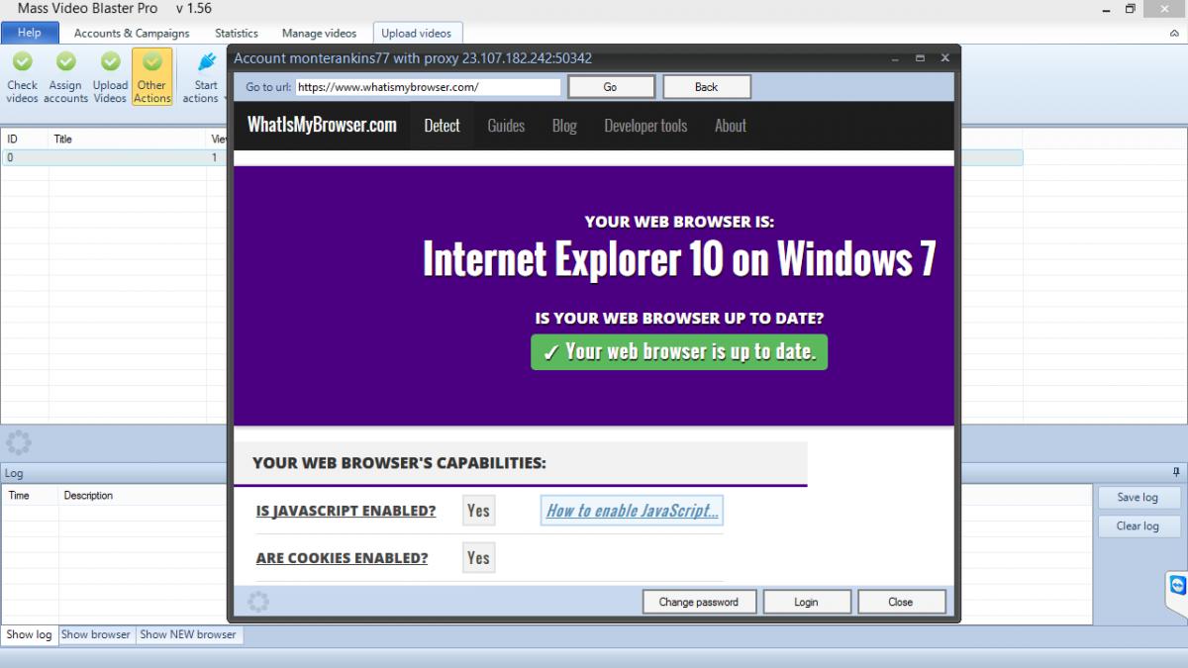The width and height of the screenshot is (1188, 668).
Task: Switch to the Show NEW browser tab
Action: coord(188,634)
